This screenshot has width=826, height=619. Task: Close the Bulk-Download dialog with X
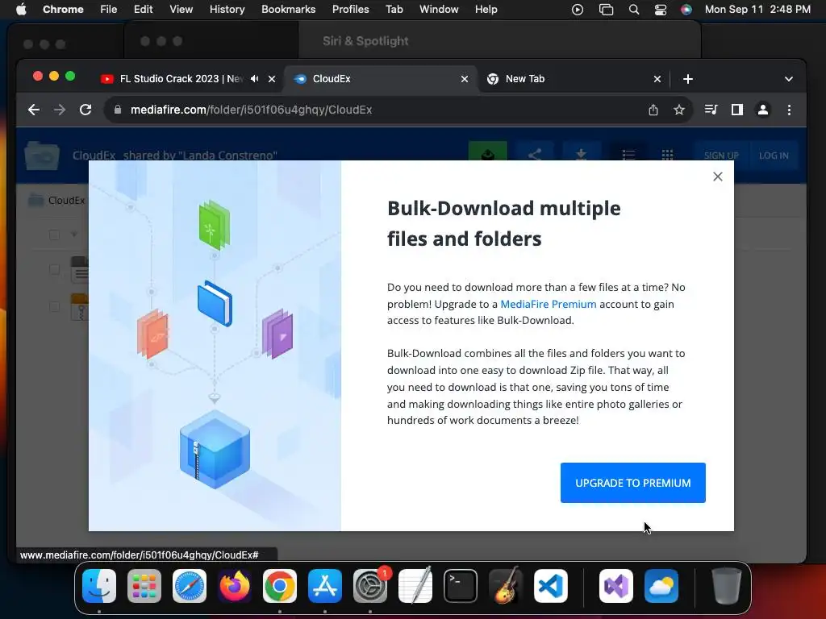point(717,177)
